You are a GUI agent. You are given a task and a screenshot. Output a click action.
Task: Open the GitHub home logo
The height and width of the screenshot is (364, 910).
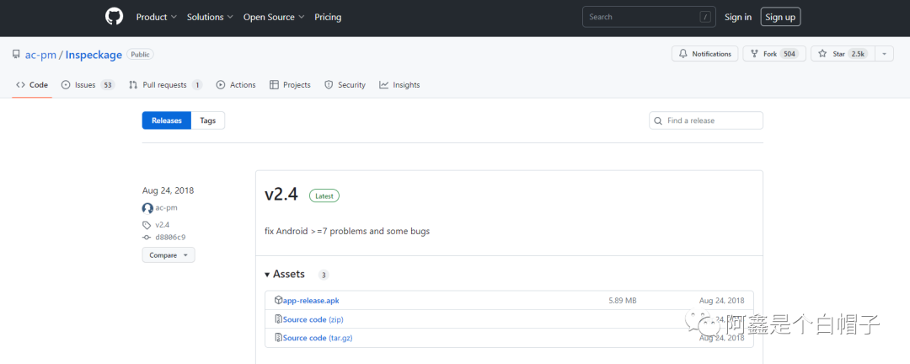(x=115, y=17)
